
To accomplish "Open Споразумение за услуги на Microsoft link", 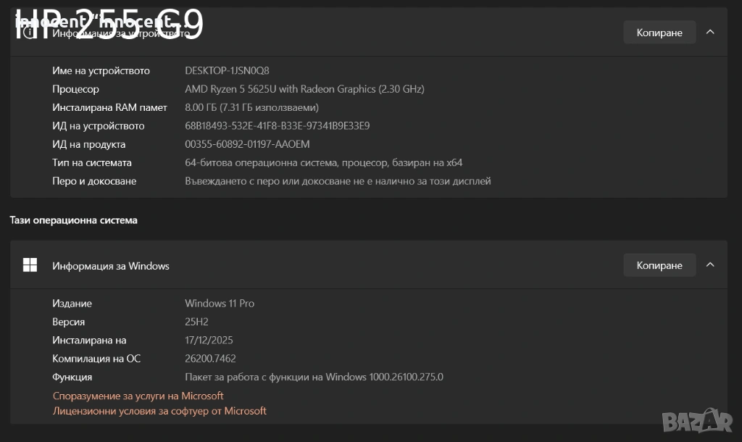I will coord(138,396).
